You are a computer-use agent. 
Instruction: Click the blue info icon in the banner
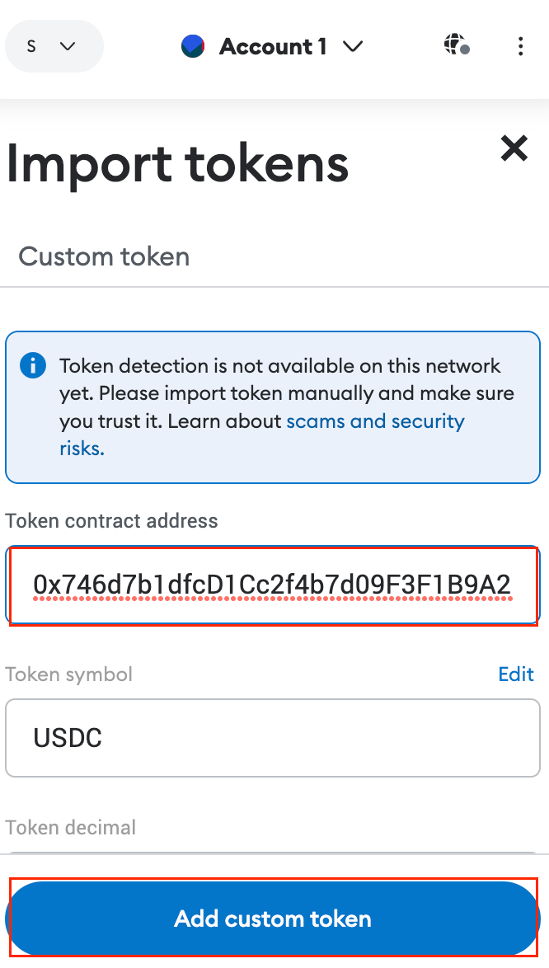pos(32,365)
